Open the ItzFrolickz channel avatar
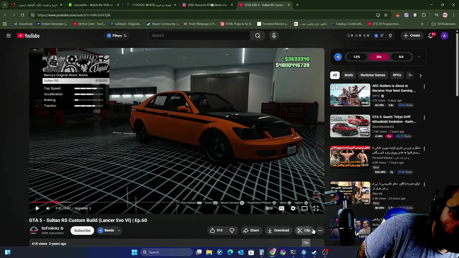Image resolution: width=459 pixels, height=258 pixels. (x=34, y=230)
